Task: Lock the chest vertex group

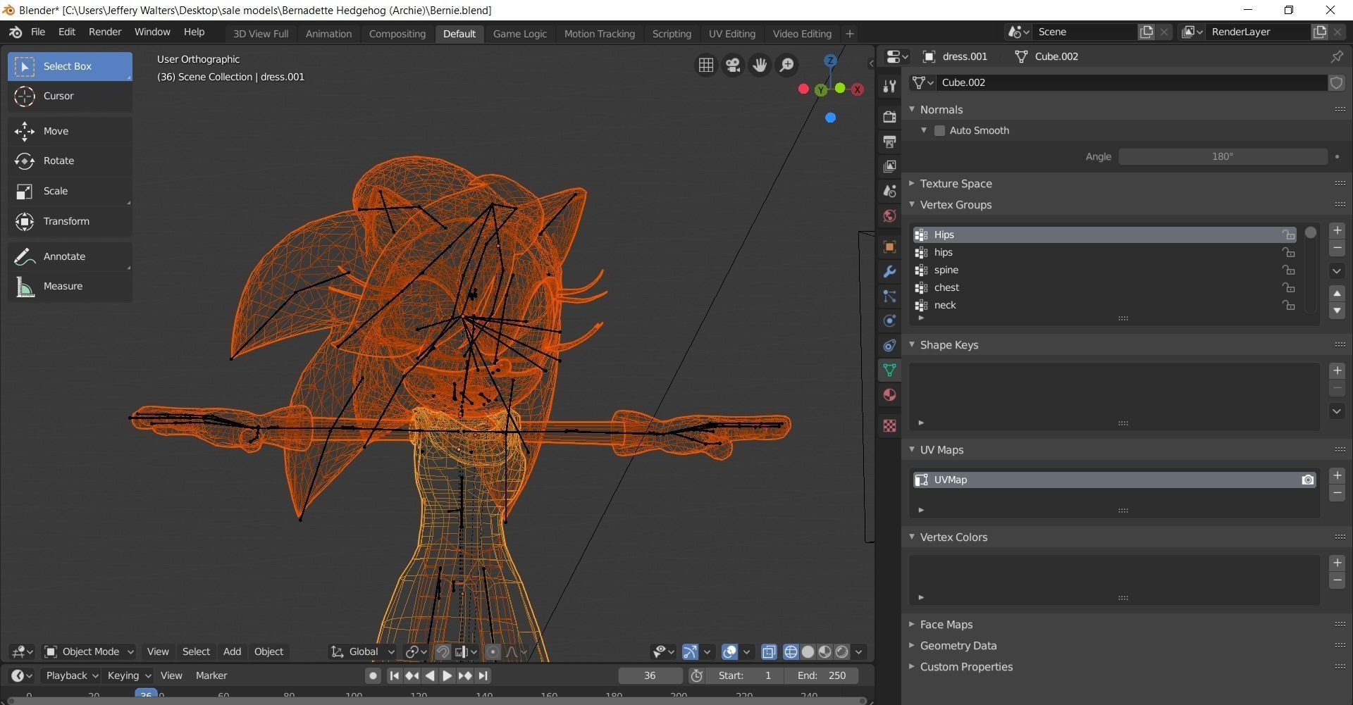Action: click(1288, 287)
